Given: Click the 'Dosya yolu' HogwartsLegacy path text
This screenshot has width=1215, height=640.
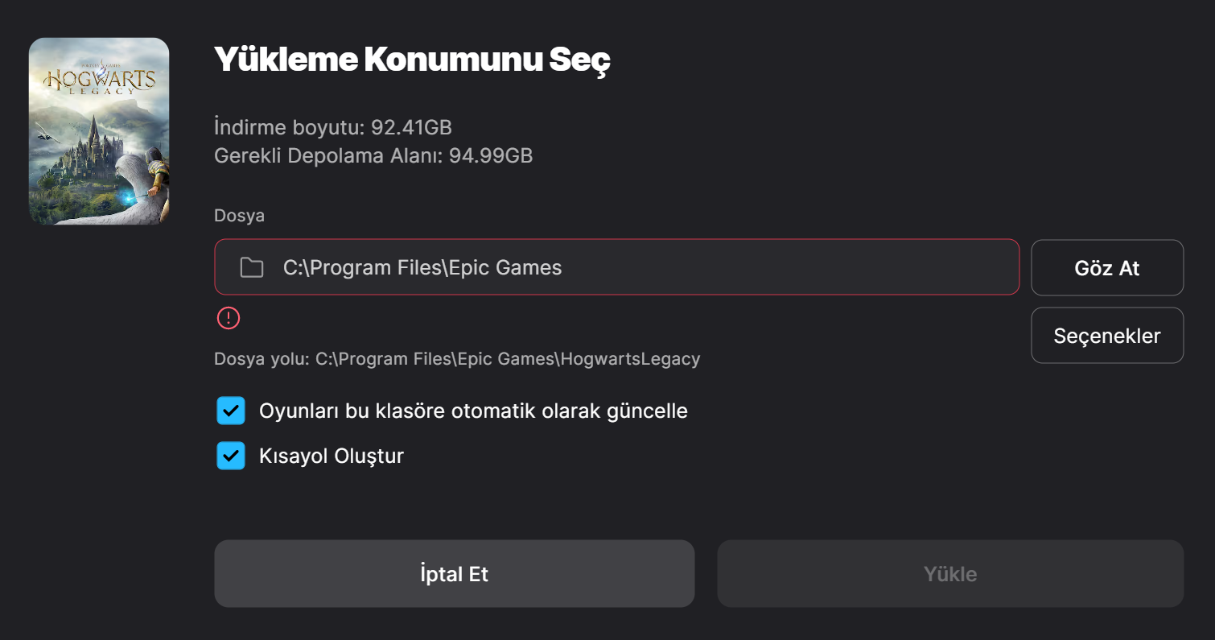Looking at the screenshot, I should tap(456, 358).
